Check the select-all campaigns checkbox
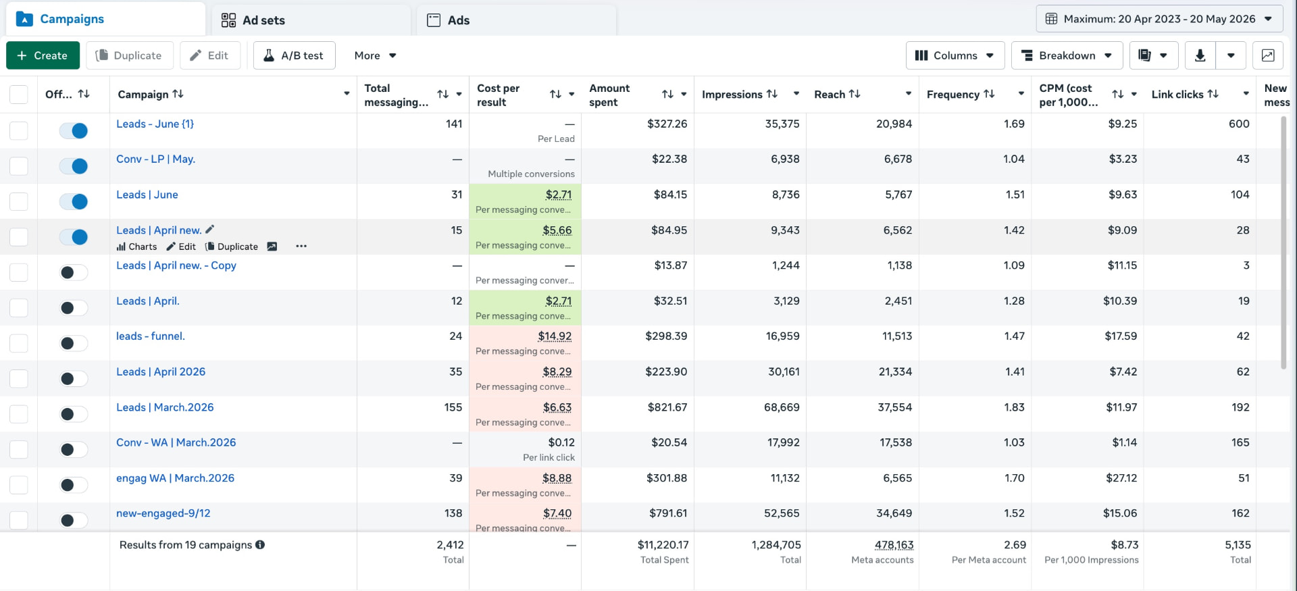 pos(19,95)
